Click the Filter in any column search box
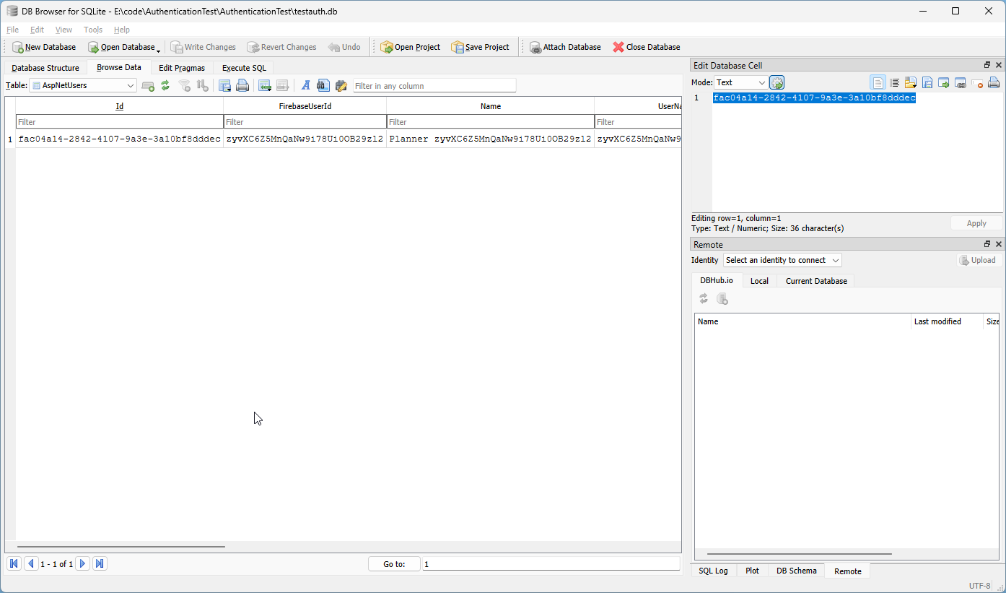Viewport: 1006px width, 593px height. point(433,85)
